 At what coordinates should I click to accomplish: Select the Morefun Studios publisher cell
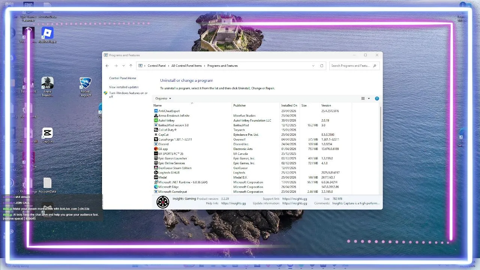point(244,115)
